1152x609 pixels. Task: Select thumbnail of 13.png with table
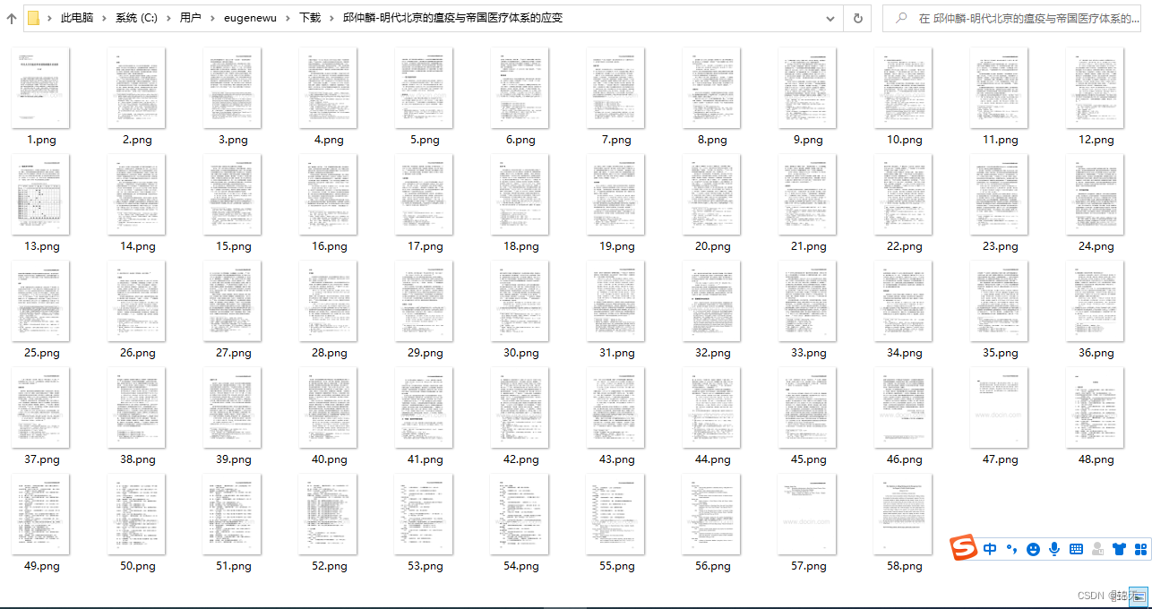click(40, 194)
